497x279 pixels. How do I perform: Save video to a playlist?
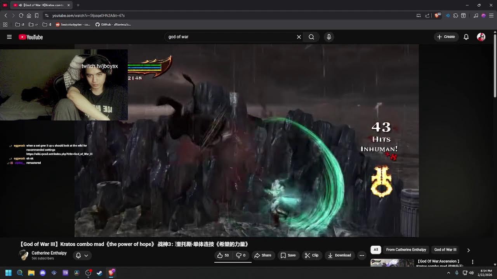point(288,255)
